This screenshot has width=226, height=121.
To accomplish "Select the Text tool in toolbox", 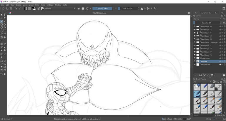I will coord(5,15).
